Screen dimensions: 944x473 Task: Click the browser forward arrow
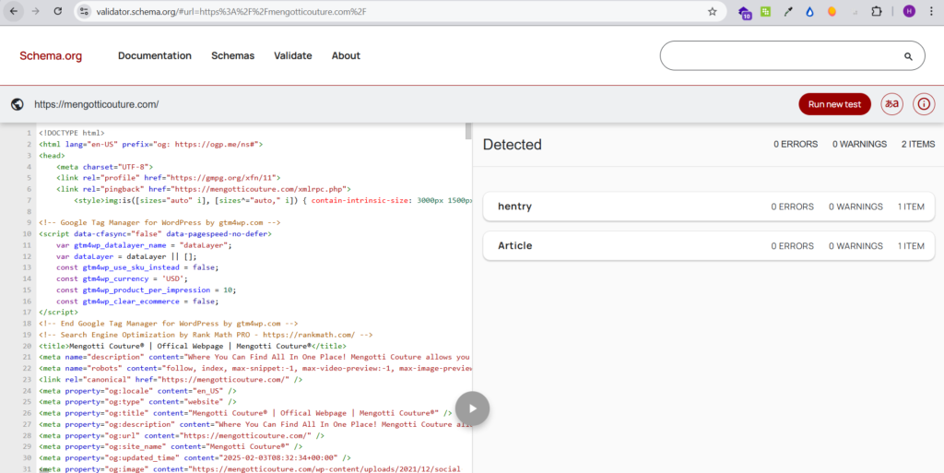pyautogui.click(x=36, y=11)
